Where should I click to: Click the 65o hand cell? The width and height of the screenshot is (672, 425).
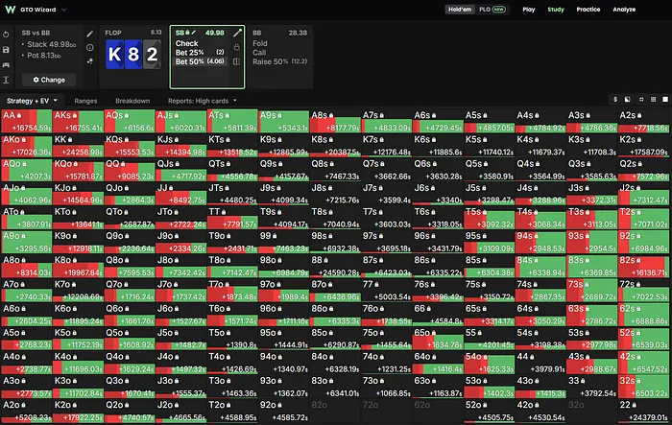pyautogui.click(x=438, y=339)
